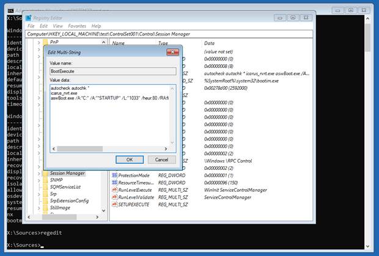This screenshot has width=379, height=256.
Task: Select the SrpExtensionConfig tree item label
Action: tap(69, 200)
